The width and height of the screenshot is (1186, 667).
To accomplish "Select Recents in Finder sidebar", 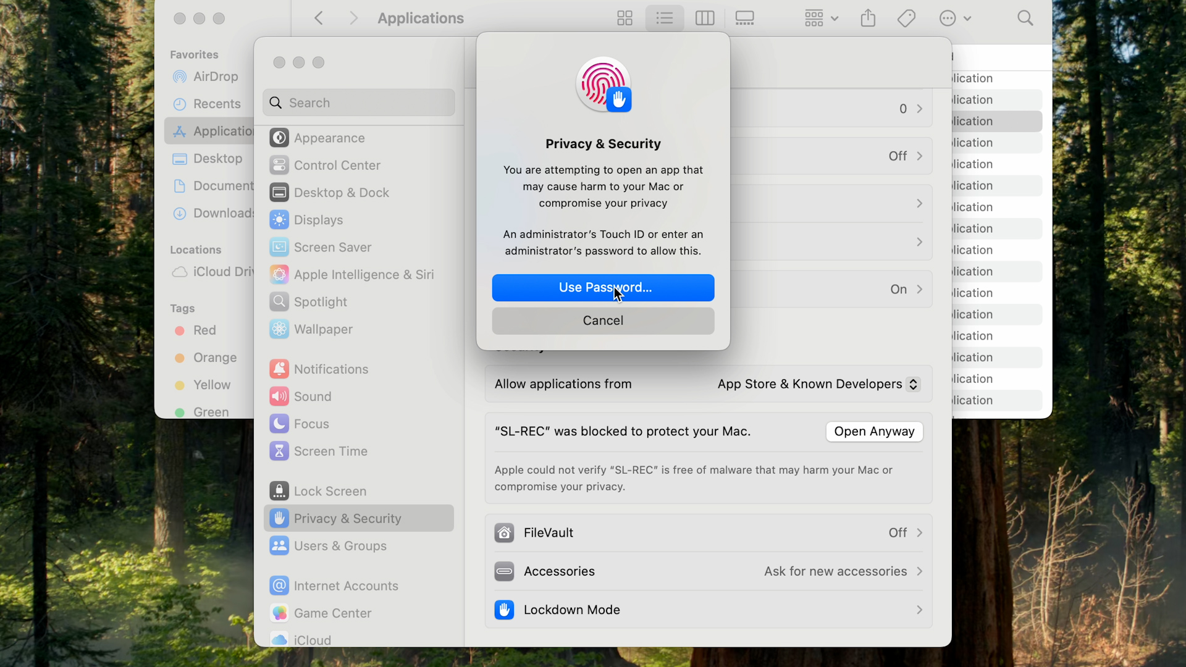I will pyautogui.click(x=210, y=104).
